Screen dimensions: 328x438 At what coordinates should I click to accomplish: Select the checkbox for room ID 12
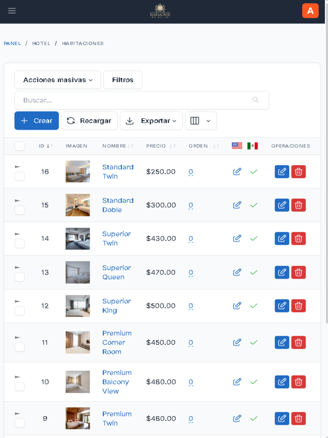coord(20,310)
